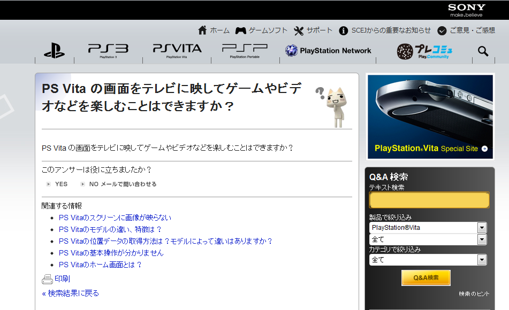
Task: Click the Q&A検索 button
Action: 426,278
